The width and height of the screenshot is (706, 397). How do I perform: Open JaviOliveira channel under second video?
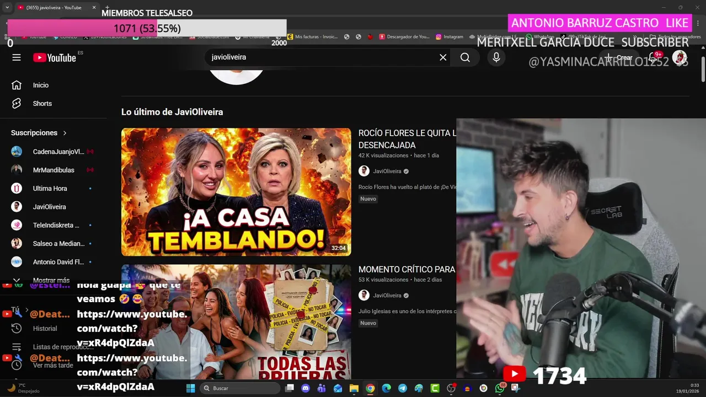(x=387, y=296)
